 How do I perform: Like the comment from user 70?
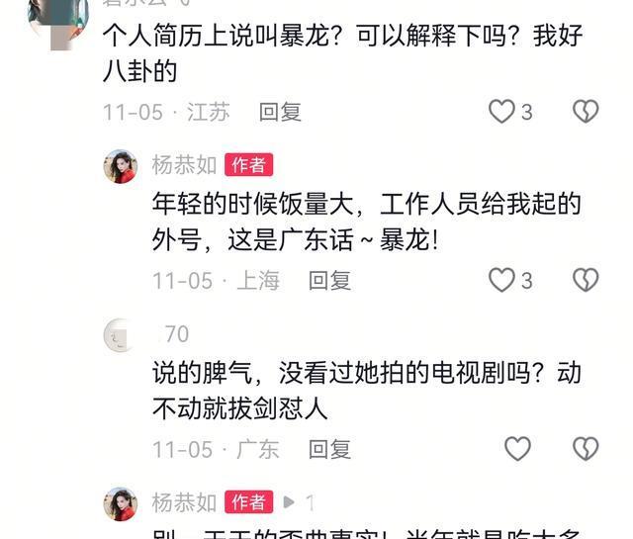point(517,449)
